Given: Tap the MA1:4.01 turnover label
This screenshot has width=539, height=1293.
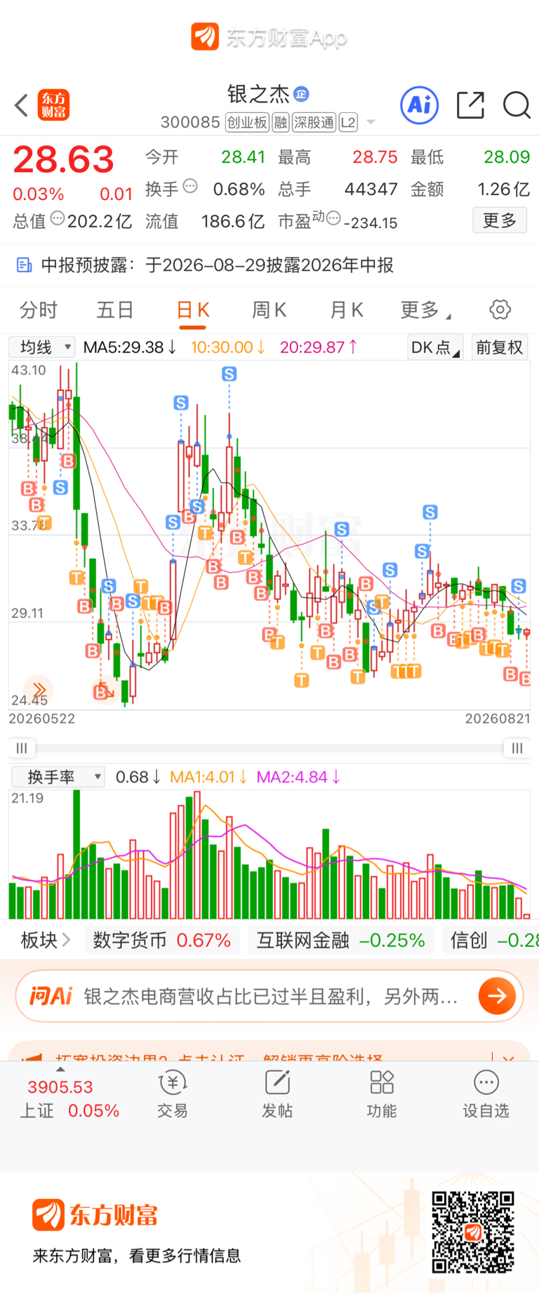Looking at the screenshot, I should pyautogui.click(x=208, y=777).
